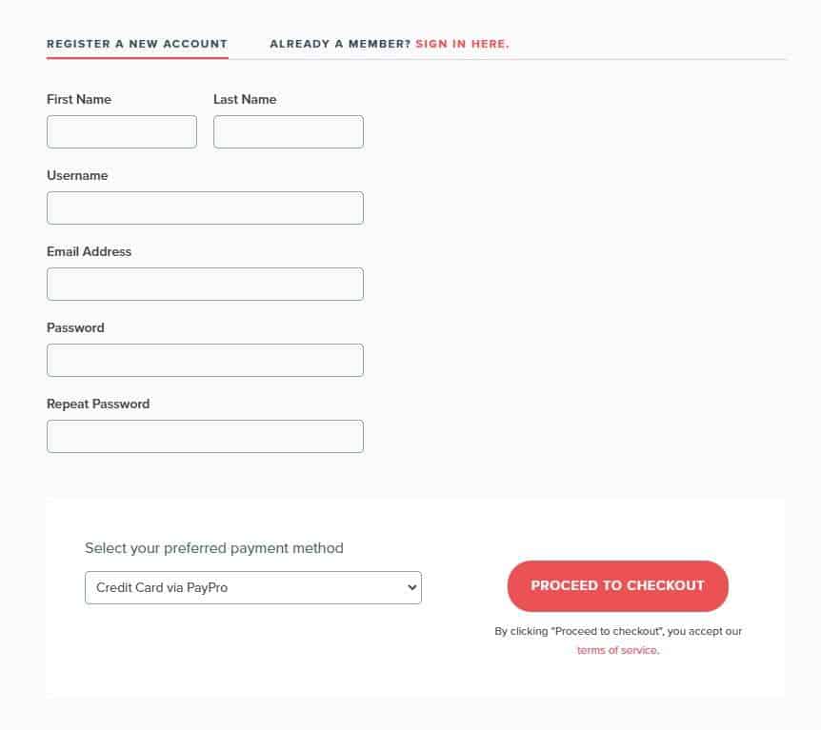The width and height of the screenshot is (821, 730).
Task: Click the Repeat Password label
Action: point(98,404)
